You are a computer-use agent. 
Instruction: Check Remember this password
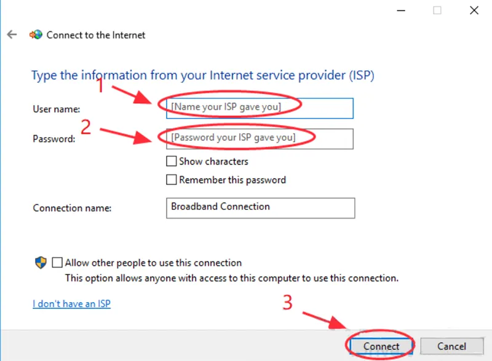click(x=171, y=180)
